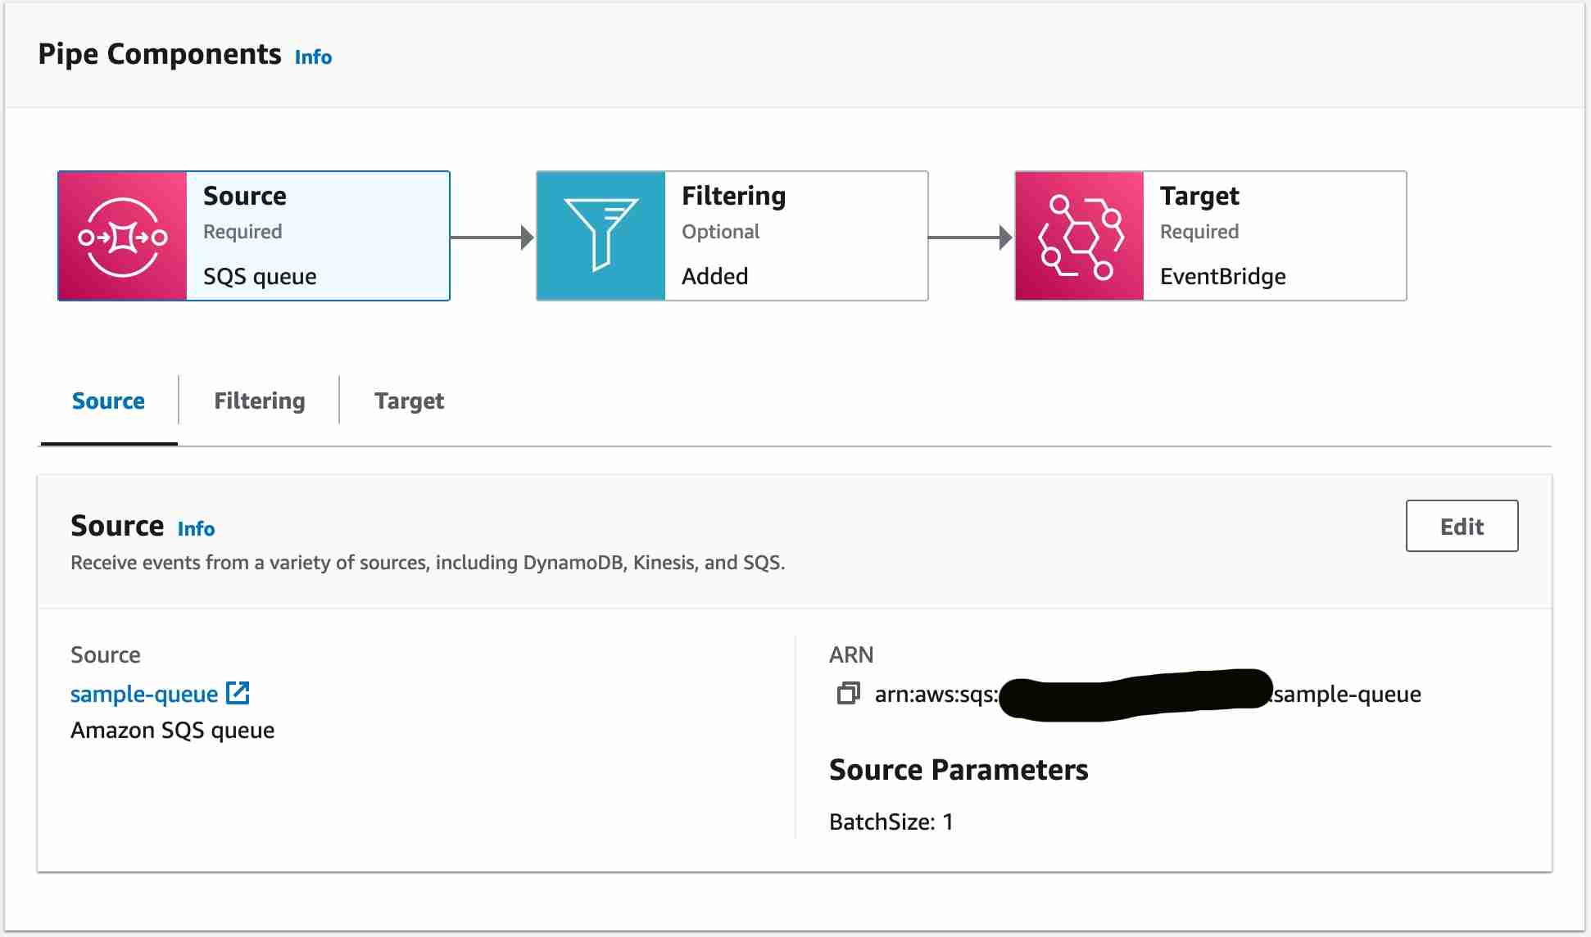Open external link icon beside sample-queue
The height and width of the screenshot is (937, 1591).
238,693
